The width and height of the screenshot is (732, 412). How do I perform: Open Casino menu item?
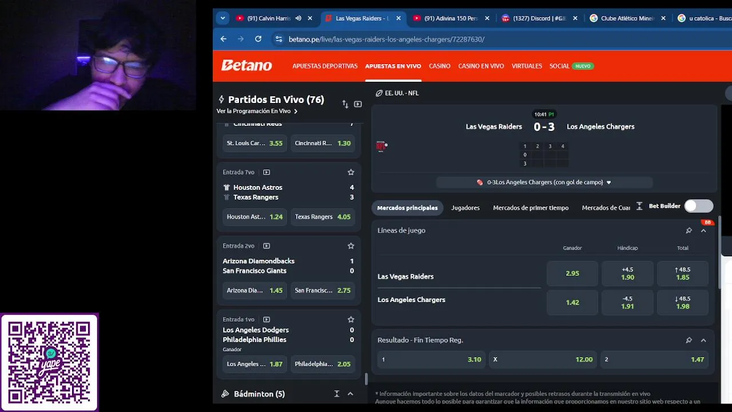tap(440, 66)
